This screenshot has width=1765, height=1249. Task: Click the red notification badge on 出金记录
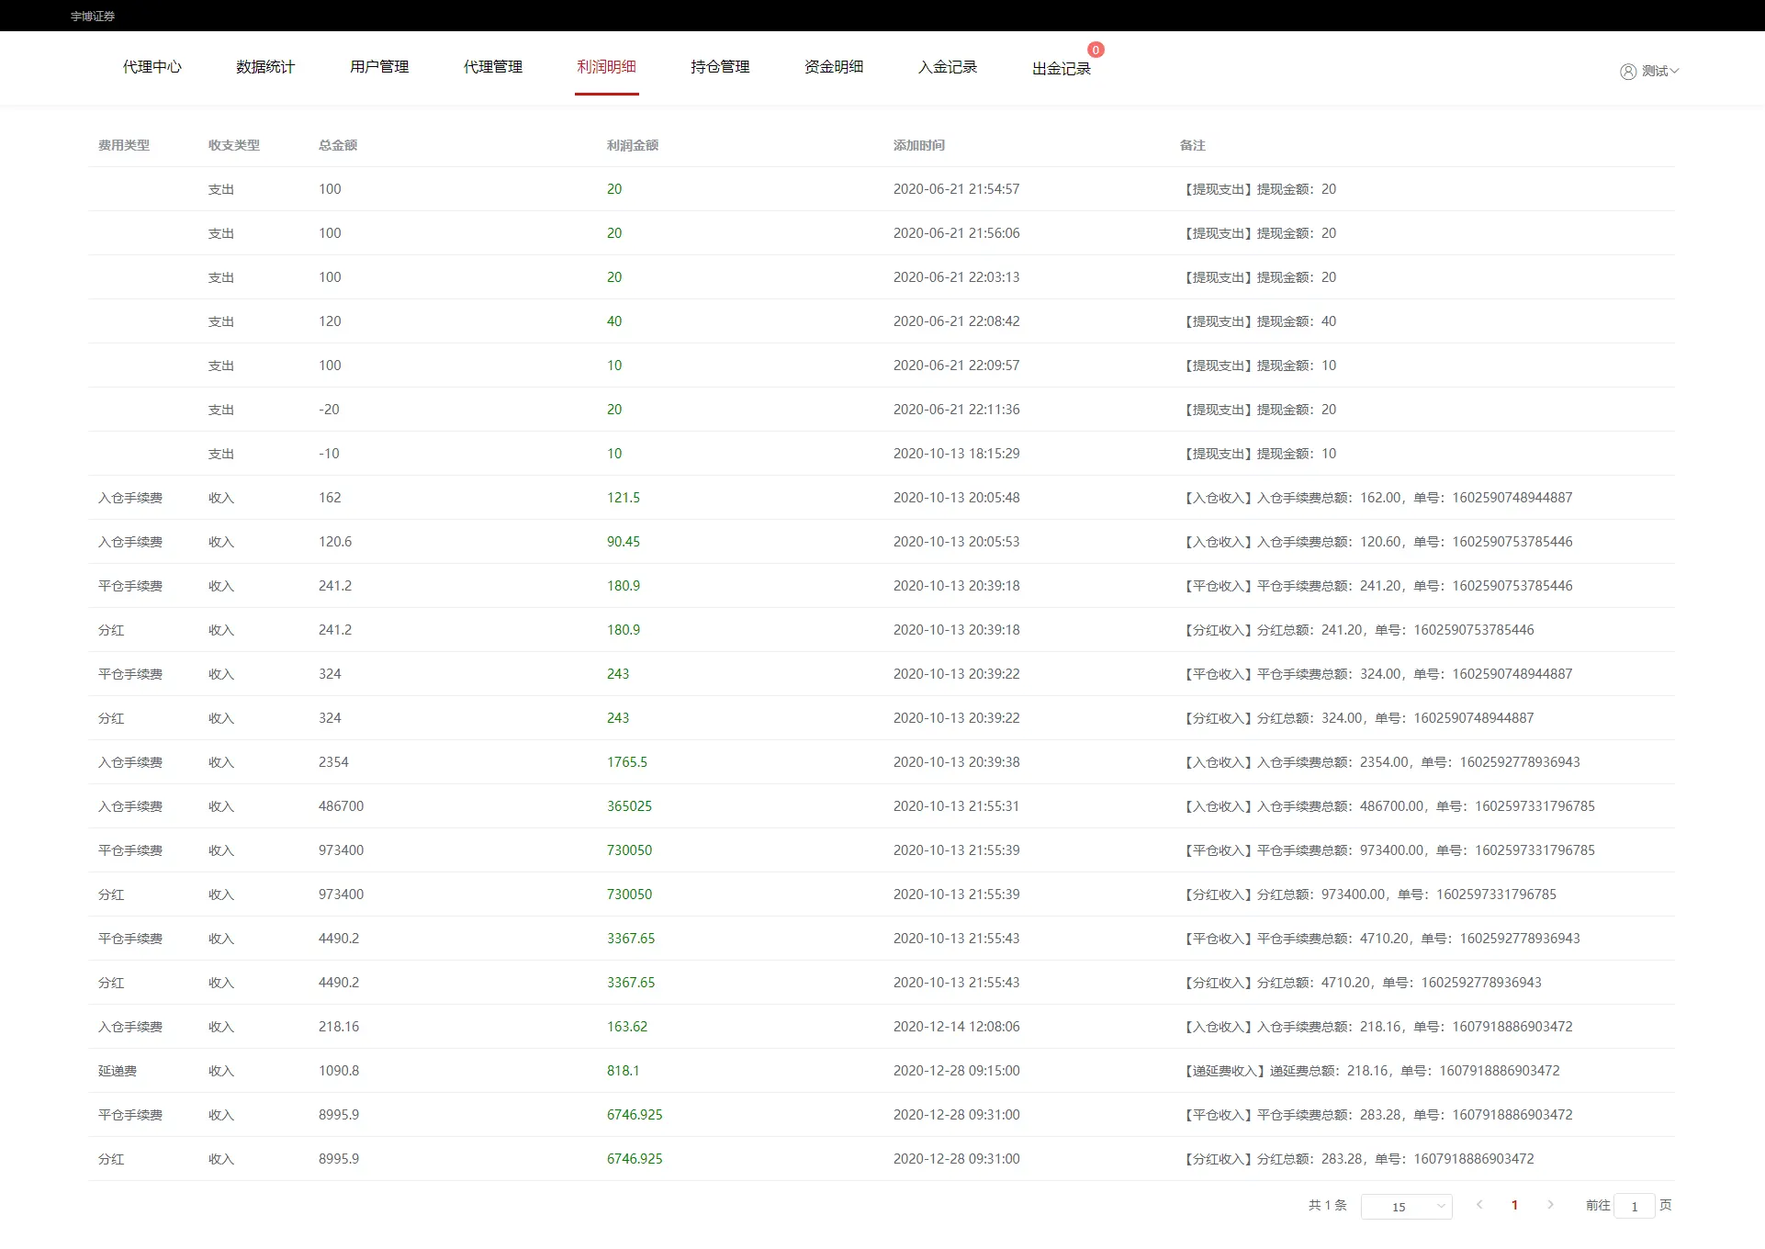(x=1096, y=51)
